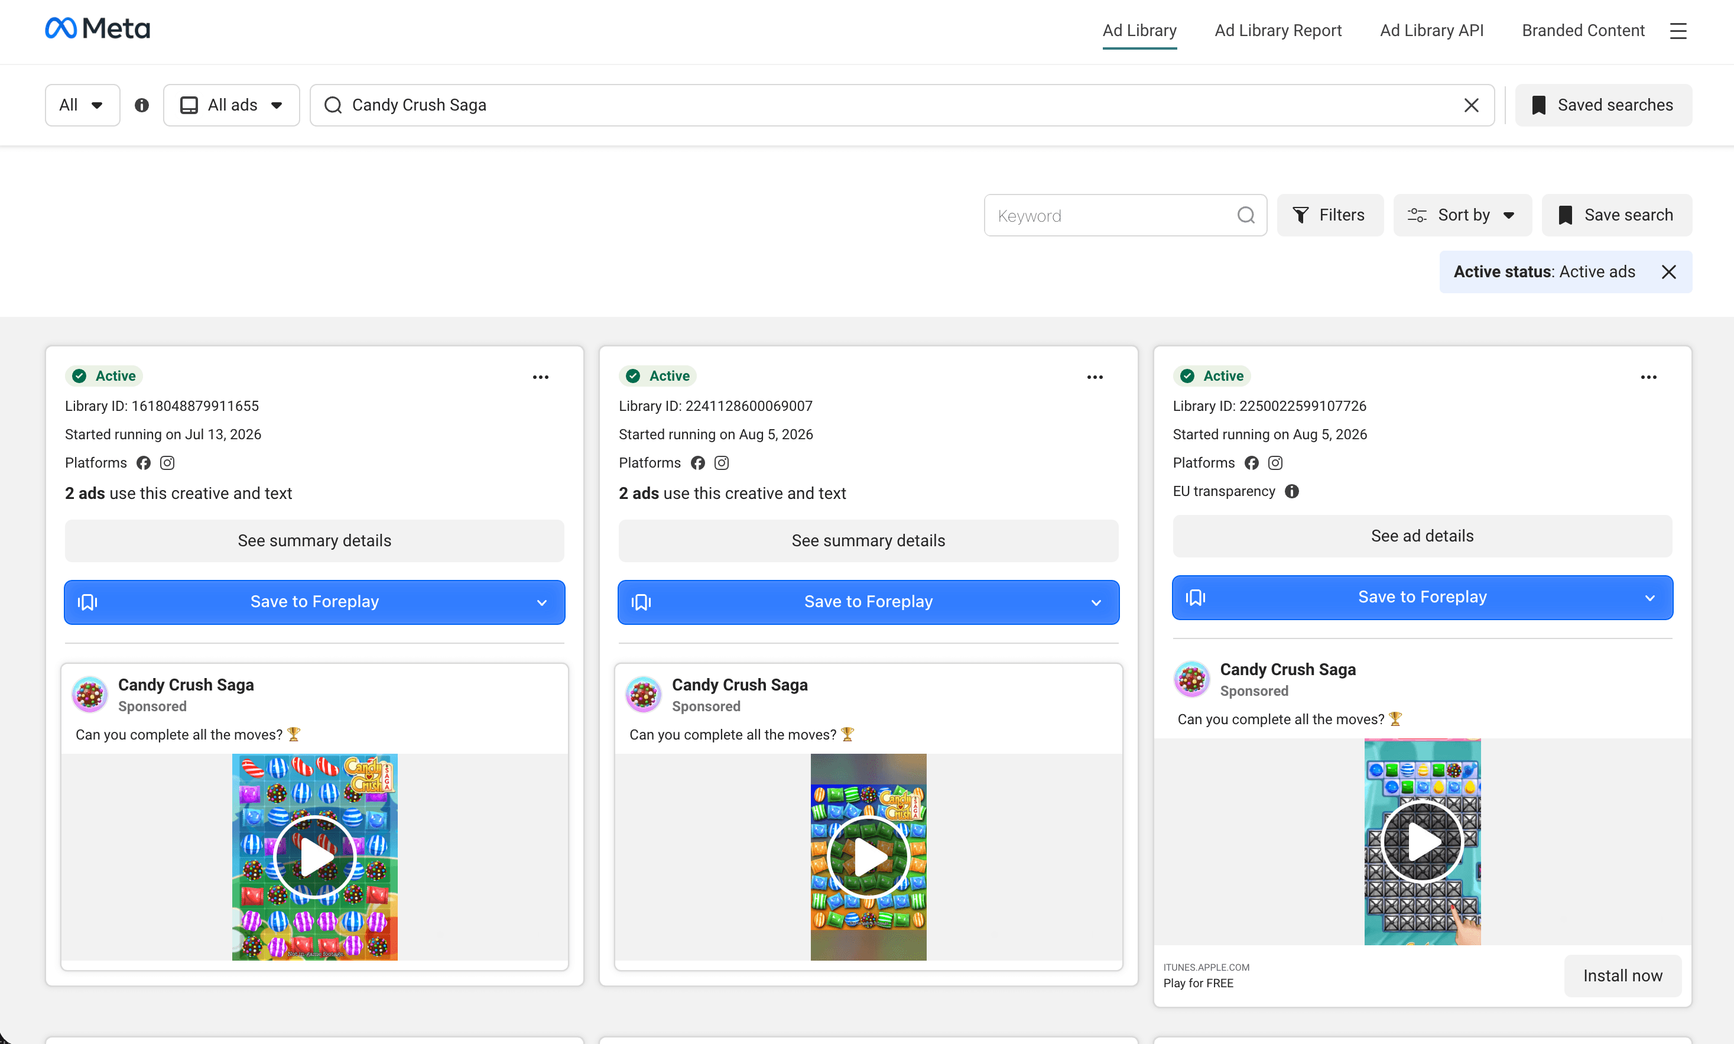
Task: Click the Save search button
Action: pos(1616,215)
